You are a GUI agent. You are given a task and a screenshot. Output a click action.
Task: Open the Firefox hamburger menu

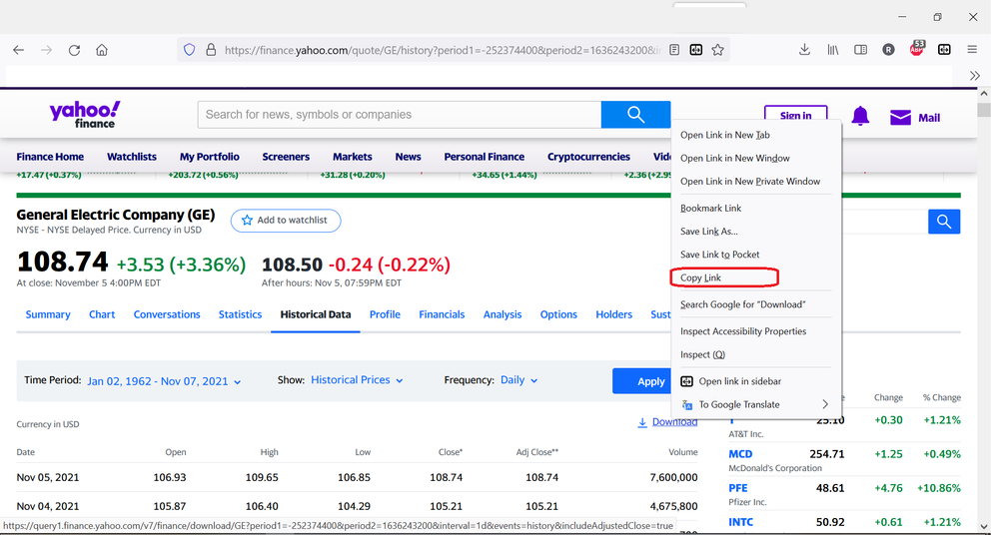[x=972, y=50]
